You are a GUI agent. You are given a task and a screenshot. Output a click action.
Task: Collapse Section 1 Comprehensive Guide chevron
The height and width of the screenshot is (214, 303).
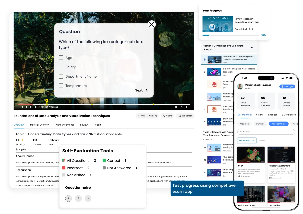[252, 47]
